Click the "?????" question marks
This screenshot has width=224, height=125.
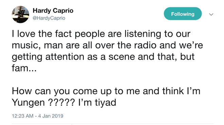click(61, 102)
